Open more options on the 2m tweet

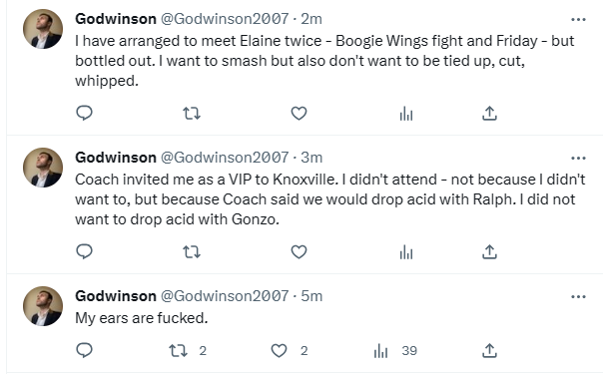click(x=578, y=19)
